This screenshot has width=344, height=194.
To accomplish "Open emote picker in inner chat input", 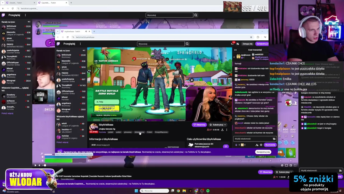I will coord(274,139).
